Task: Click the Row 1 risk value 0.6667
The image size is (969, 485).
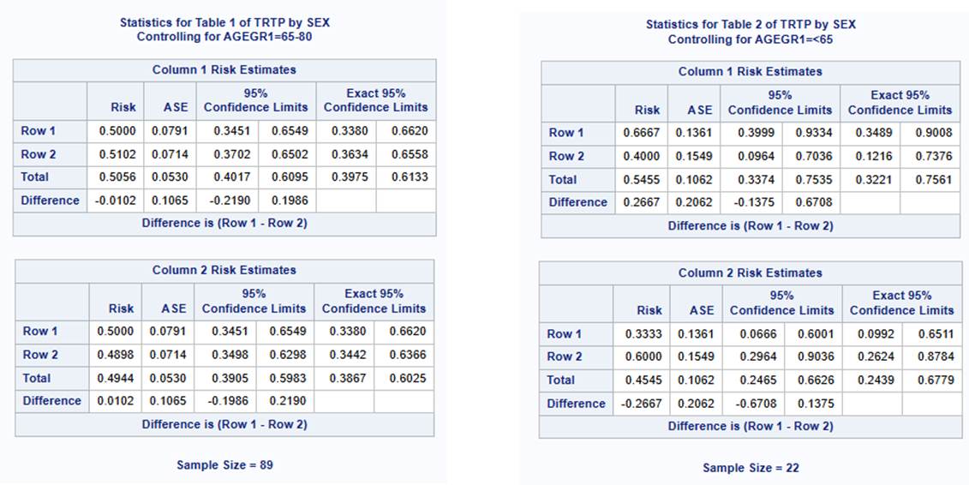Action: click(x=641, y=133)
